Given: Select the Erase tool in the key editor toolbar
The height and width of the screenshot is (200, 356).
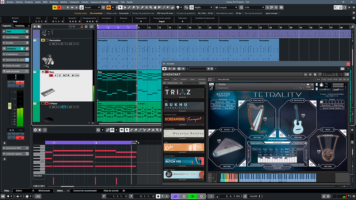Looking at the screenshot, I should 136,130.
